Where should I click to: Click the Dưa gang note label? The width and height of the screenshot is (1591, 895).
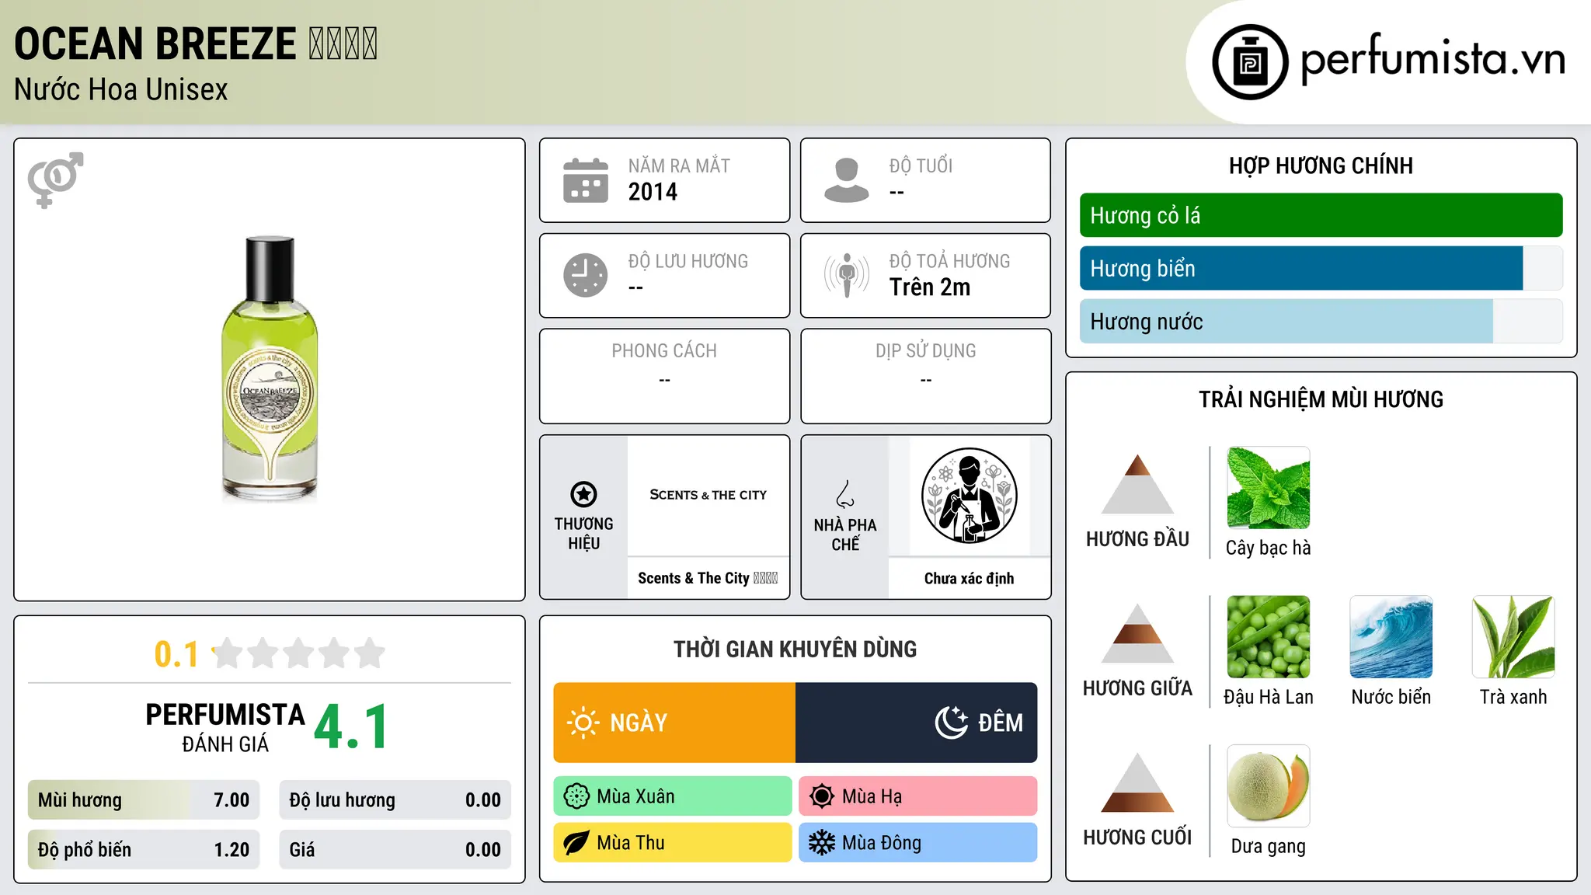pyautogui.click(x=1268, y=846)
